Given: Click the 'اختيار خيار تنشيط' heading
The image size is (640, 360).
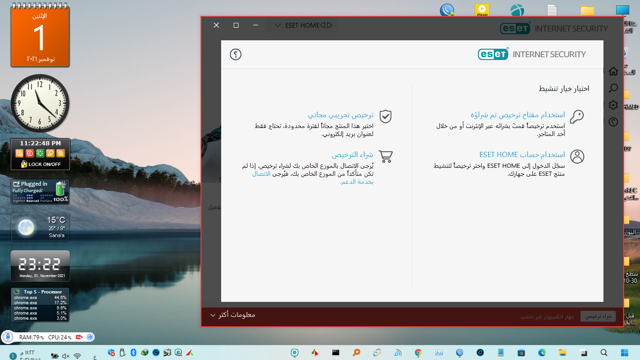Looking at the screenshot, I should [564, 88].
